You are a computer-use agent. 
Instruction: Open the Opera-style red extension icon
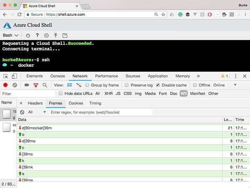click(210, 15)
